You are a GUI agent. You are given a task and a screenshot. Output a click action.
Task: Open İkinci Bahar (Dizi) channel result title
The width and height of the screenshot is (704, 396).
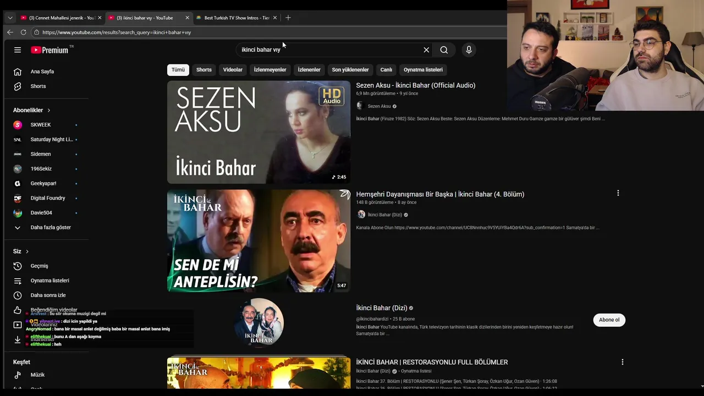(x=382, y=308)
